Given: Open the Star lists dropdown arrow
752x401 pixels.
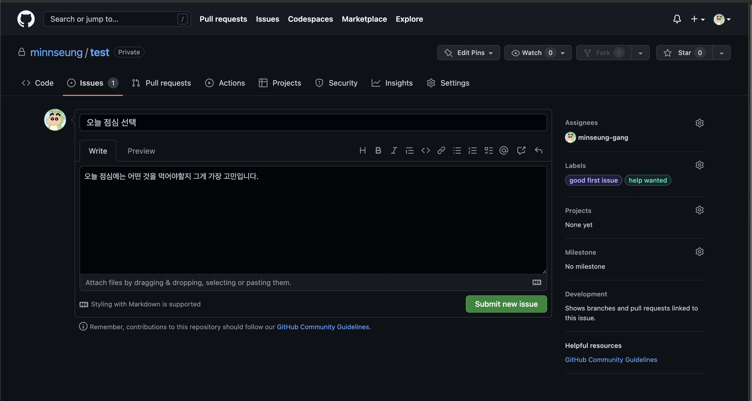Looking at the screenshot, I should (x=721, y=53).
